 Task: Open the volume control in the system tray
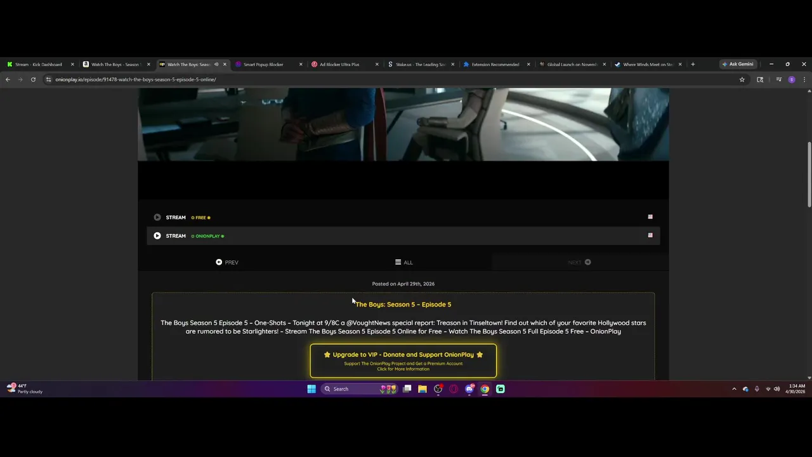pos(777,389)
